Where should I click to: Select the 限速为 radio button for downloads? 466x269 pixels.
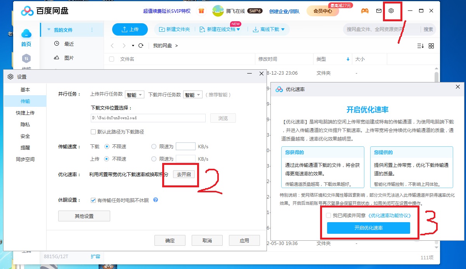pos(154,146)
